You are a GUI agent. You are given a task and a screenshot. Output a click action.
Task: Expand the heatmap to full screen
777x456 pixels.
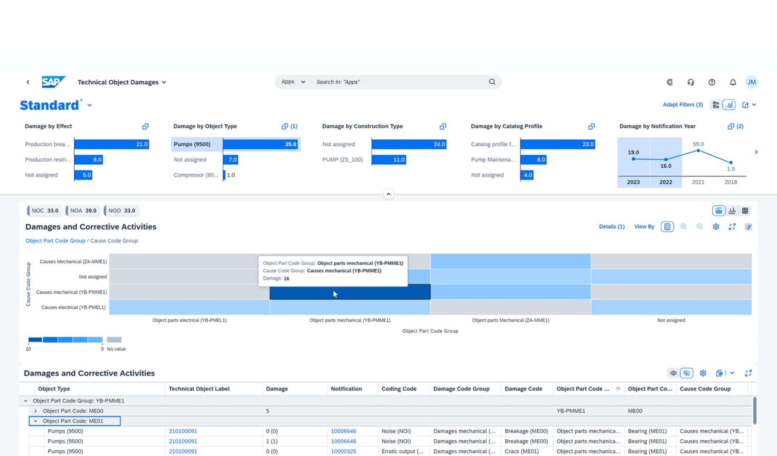point(732,227)
